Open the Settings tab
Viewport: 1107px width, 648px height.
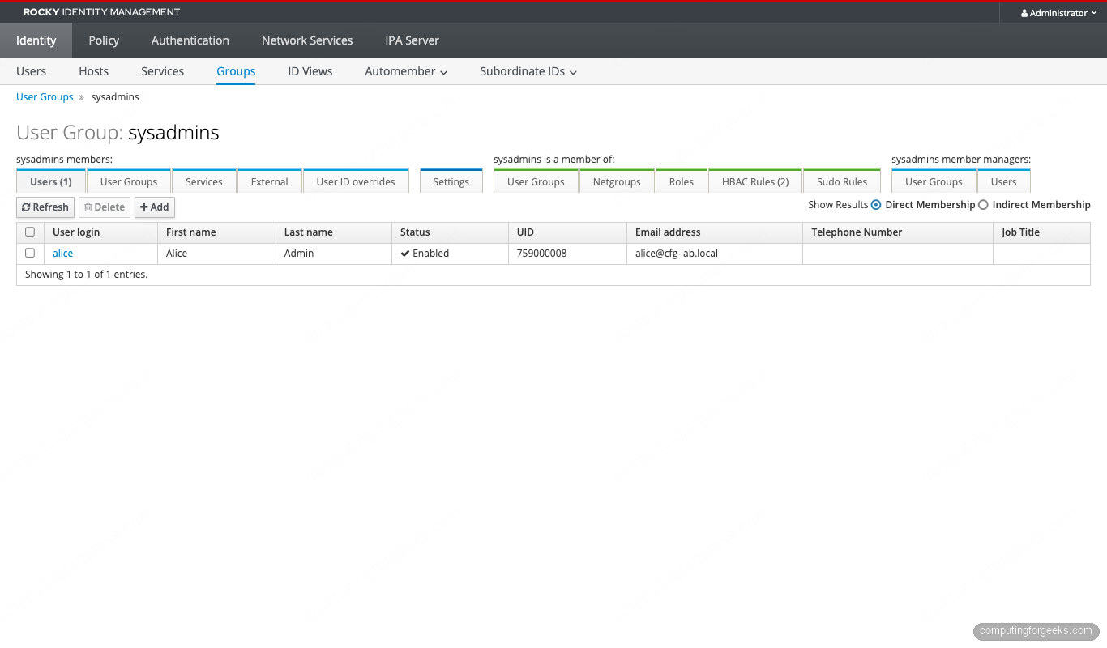(451, 181)
